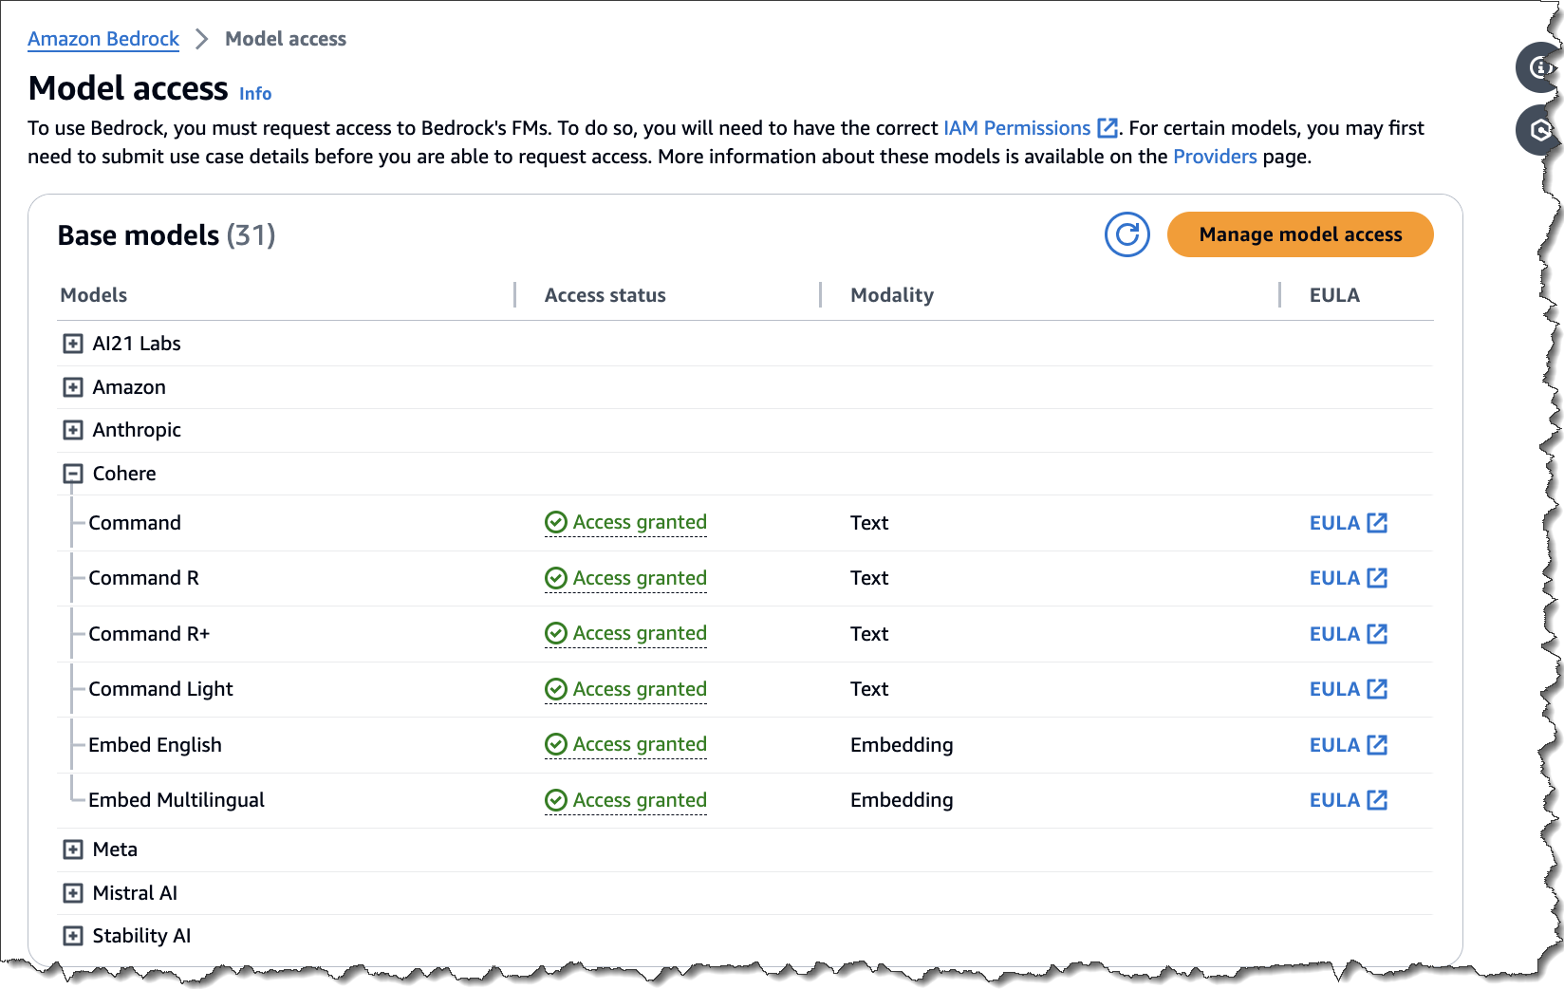Click the Embedding modality of Embed Multilingual
Viewport: 1564px width, 989px height.
pos(902,800)
